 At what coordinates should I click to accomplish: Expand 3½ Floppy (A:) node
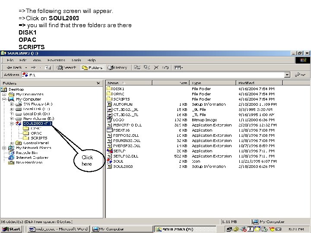(x=12, y=104)
